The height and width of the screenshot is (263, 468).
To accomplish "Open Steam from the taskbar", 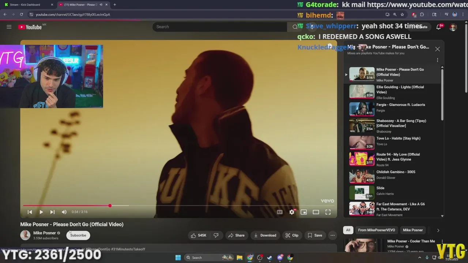I will click(269, 258).
